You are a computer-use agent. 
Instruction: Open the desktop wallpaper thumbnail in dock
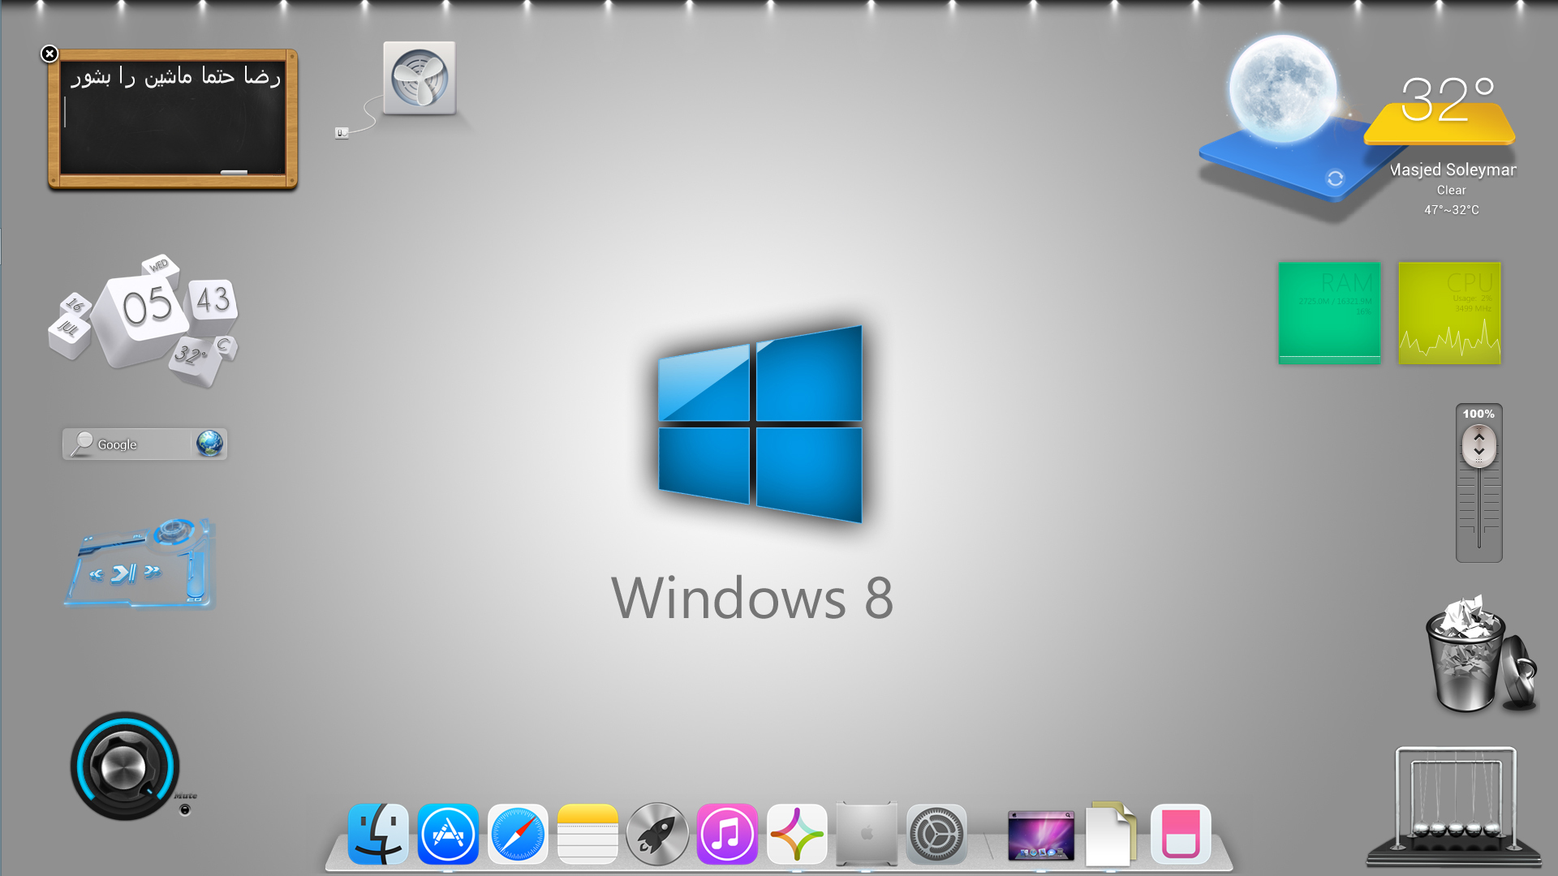1041,835
